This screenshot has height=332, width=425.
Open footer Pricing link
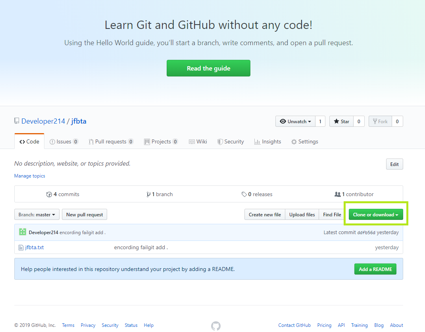324,325
